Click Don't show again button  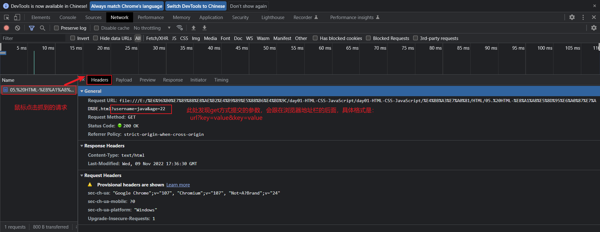(x=248, y=6)
